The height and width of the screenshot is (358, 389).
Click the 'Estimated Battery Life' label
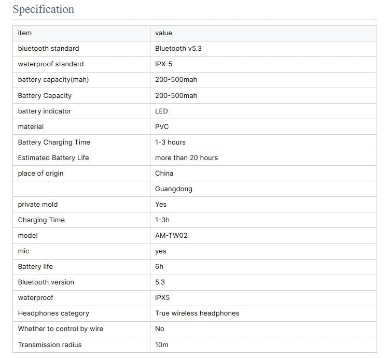pos(53,157)
